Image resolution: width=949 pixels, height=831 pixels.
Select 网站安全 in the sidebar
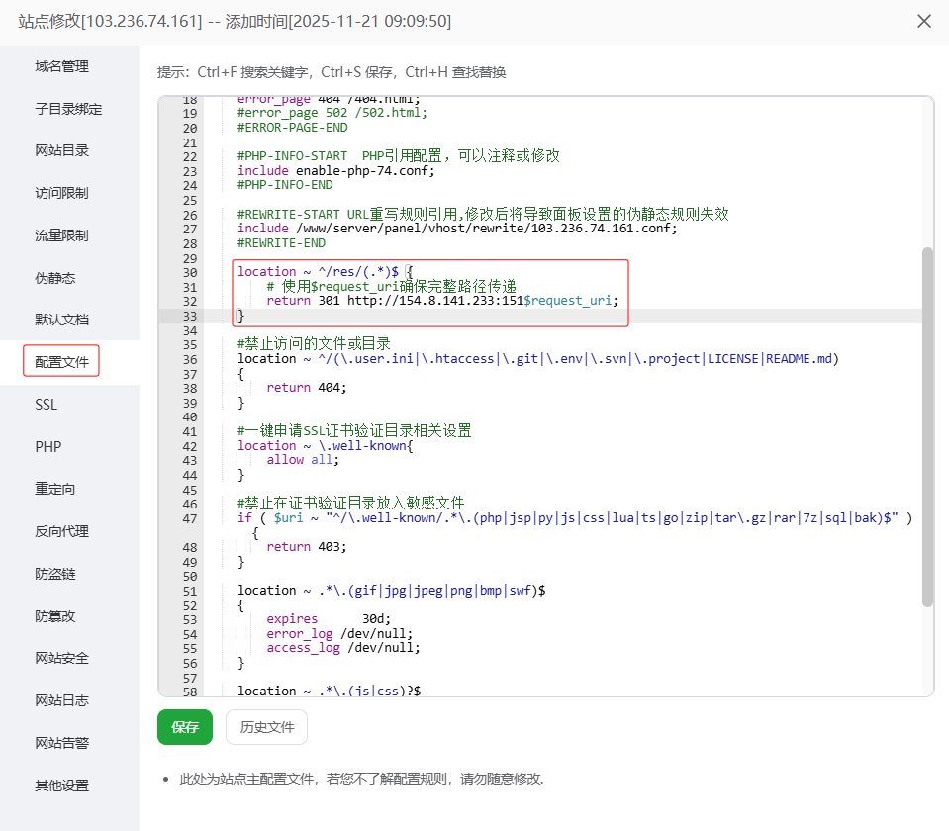pos(61,658)
